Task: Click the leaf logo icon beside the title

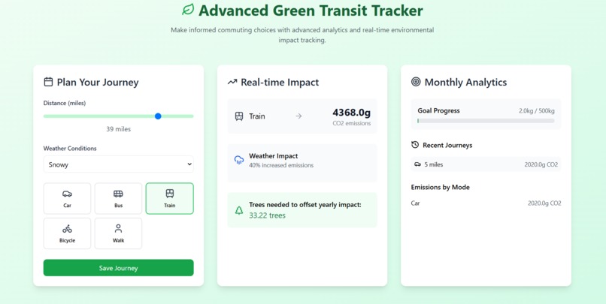Action: tap(188, 10)
